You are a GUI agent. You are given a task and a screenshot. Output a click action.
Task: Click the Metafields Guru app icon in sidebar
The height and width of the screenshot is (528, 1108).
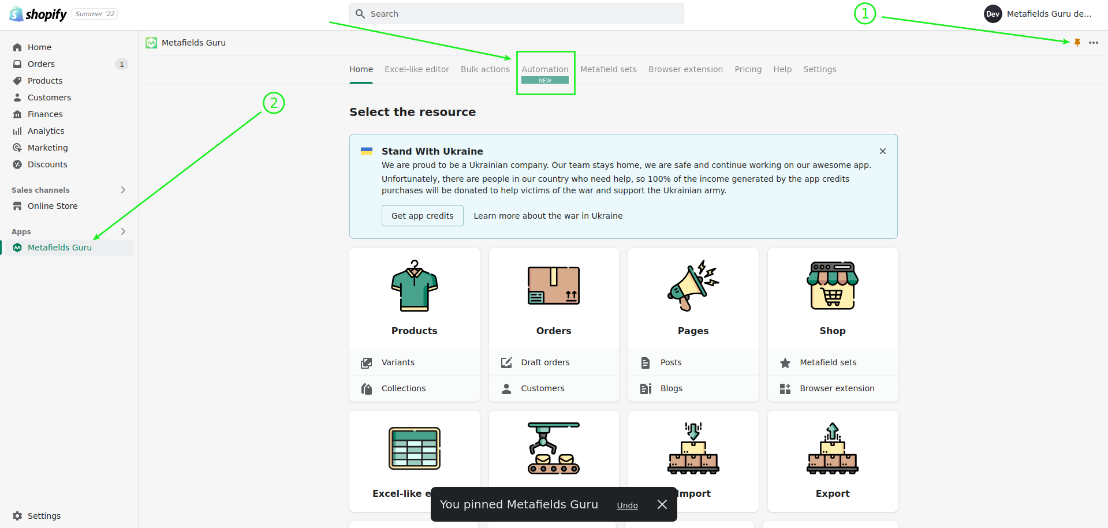(17, 248)
